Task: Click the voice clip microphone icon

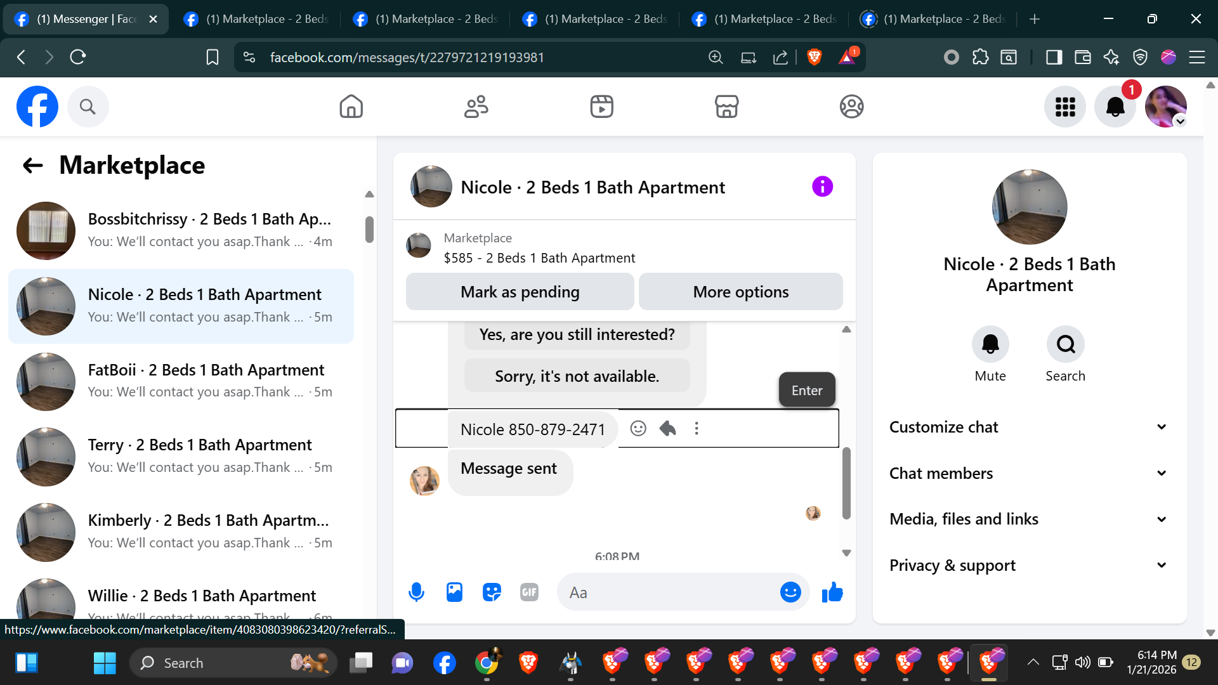Action: [416, 592]
